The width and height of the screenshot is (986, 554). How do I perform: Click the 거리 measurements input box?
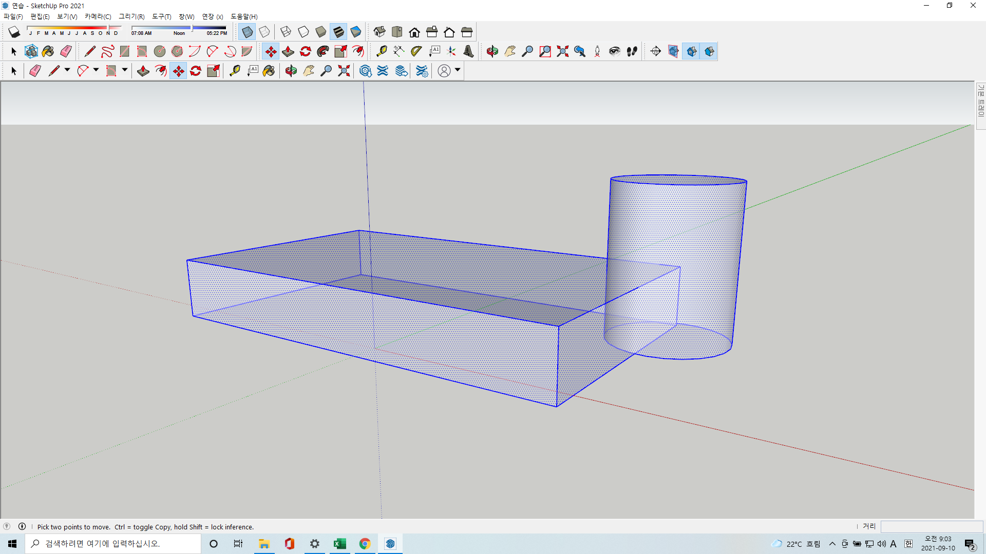pos(931,526)
